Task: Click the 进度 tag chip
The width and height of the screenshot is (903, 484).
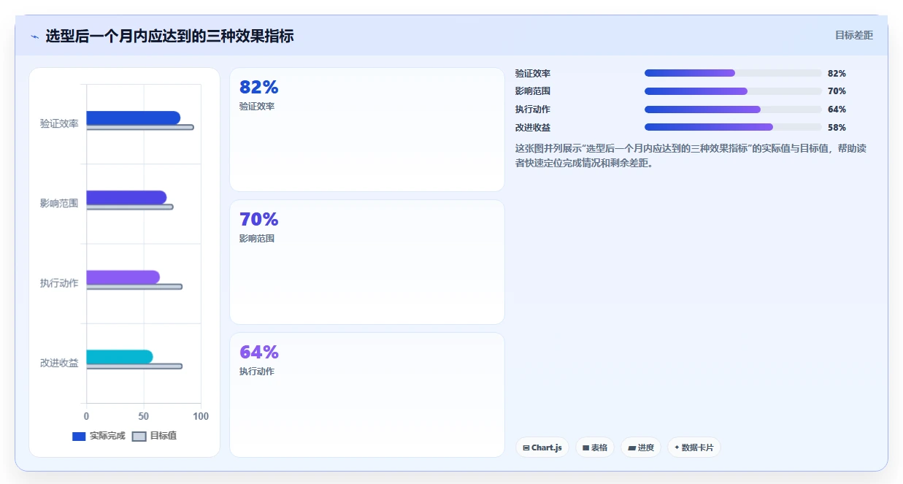Action: coord(642,447)
